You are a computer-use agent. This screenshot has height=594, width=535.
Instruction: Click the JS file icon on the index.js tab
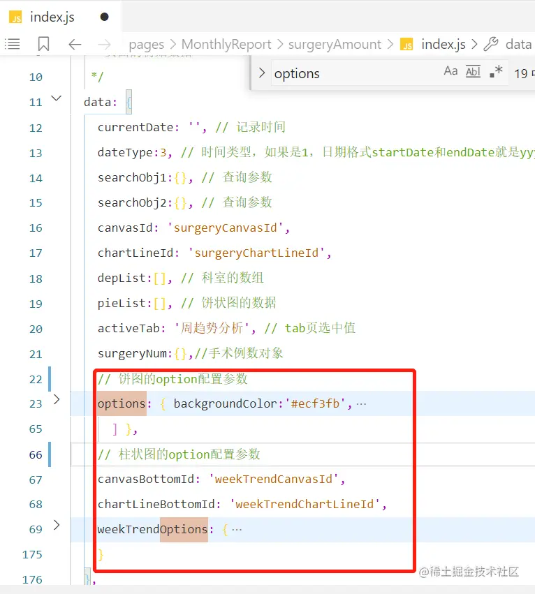15,17
